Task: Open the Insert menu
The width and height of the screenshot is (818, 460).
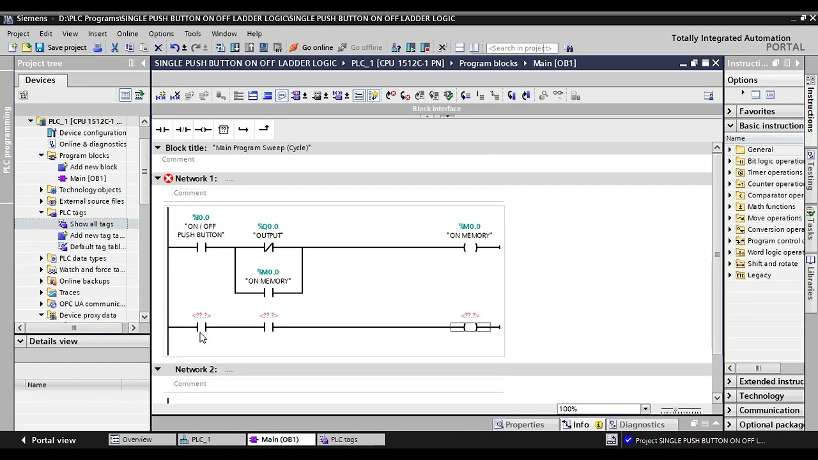Action: click(97, 34)
